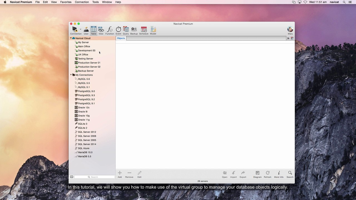This screenshot has height=200, width=356.
Task: Click the icon right of tab overflow chevron
Action: click(292, 38)
